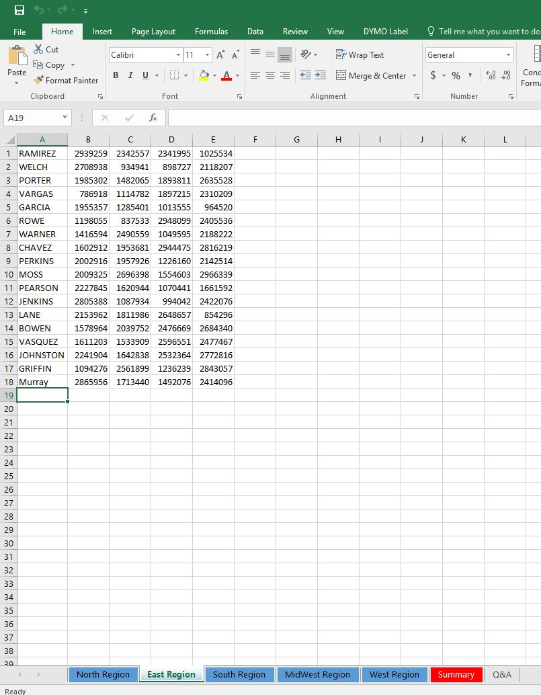Click the Accounting Number Format dollar icon
The height and width of the screenshot is (695, 541).
(433, 75)
